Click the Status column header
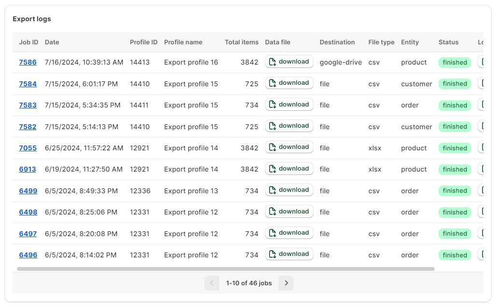This screenshot has height=307, width=496. click(x=448, y=42)
